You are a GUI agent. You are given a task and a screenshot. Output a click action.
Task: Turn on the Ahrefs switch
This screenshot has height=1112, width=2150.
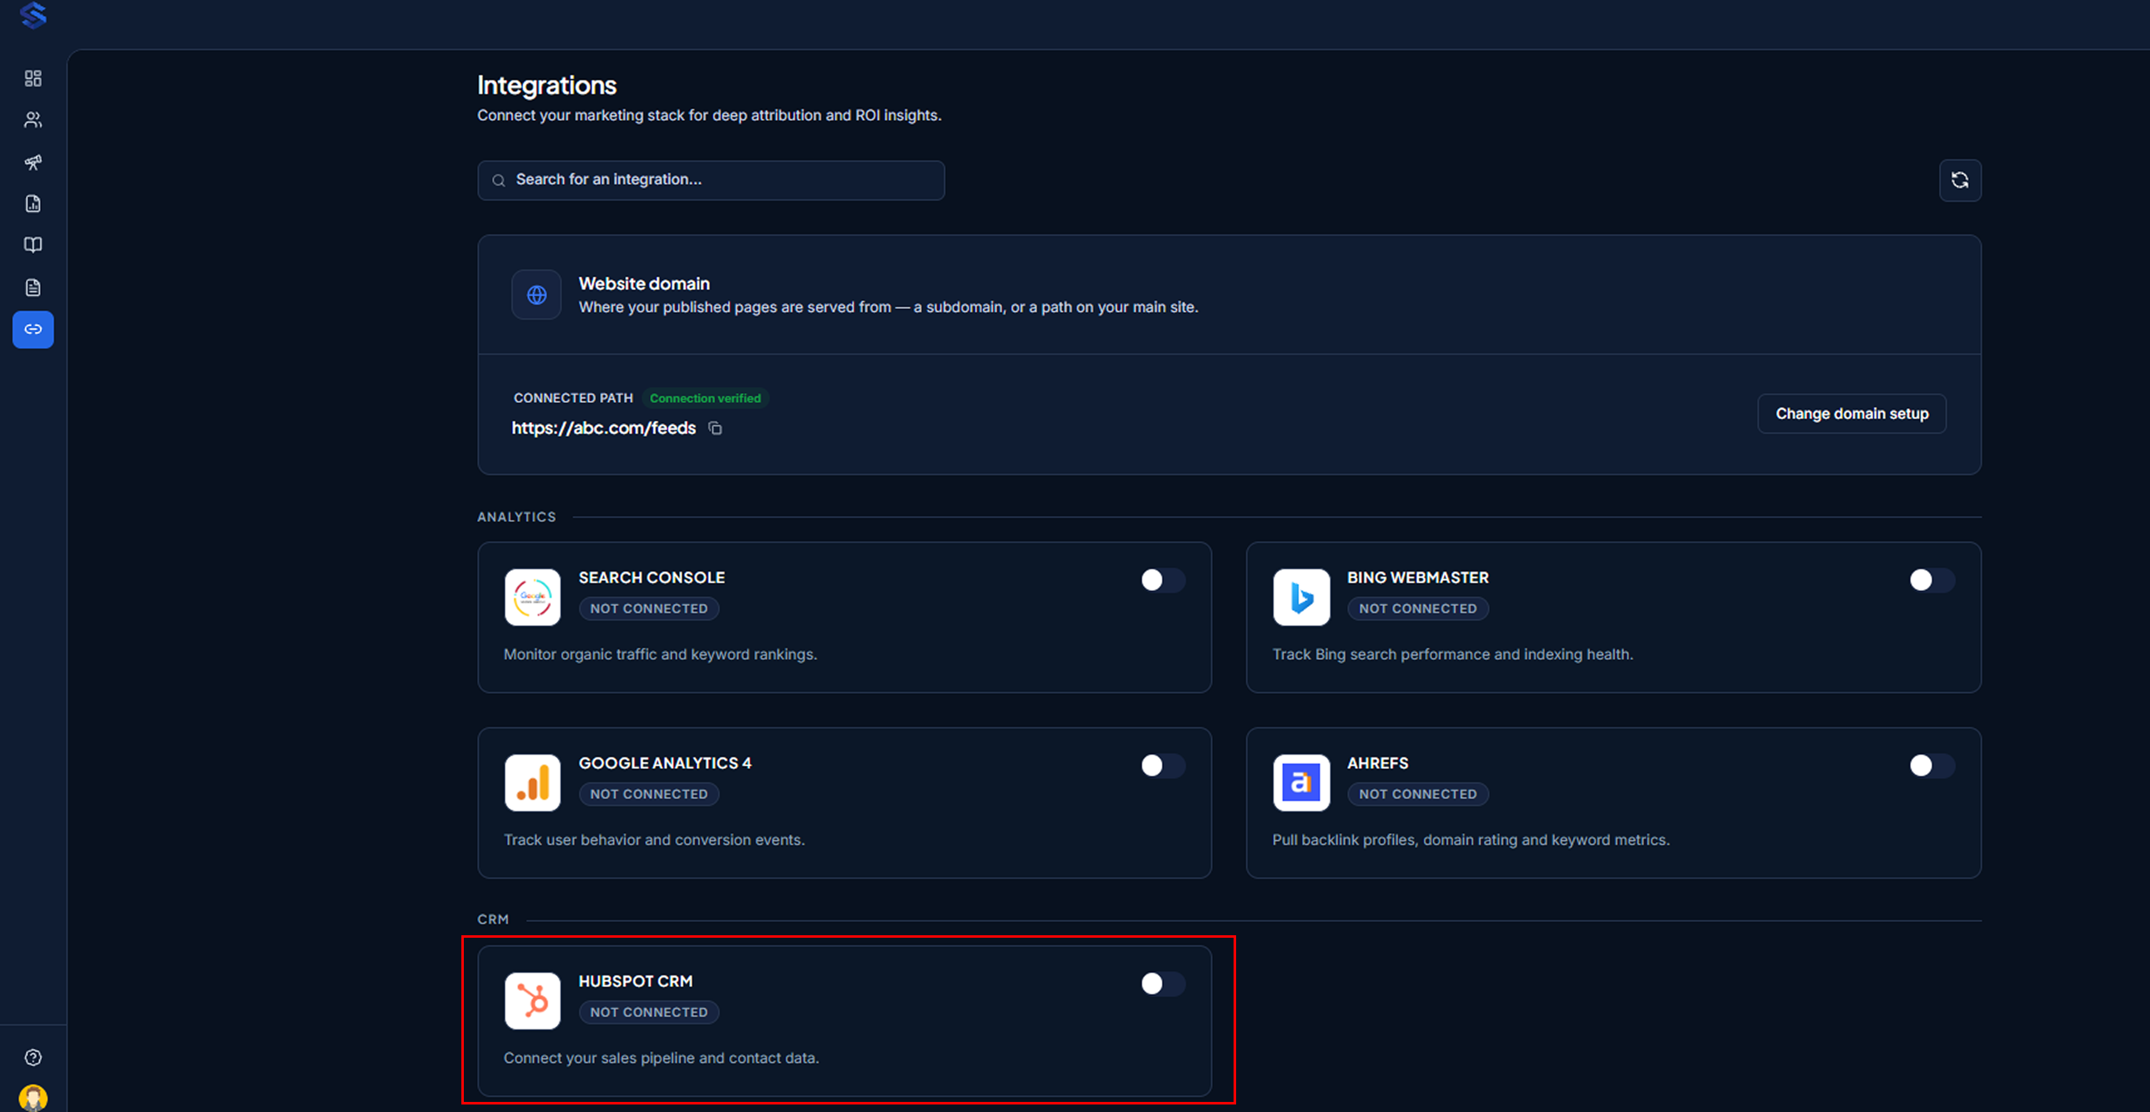pyautogui.click(x=1931, y=765)
